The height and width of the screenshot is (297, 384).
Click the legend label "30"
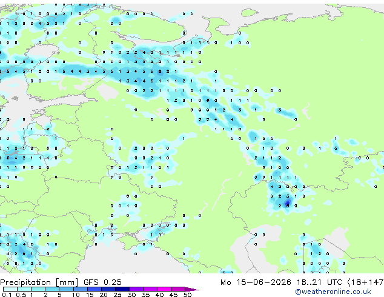pos(131,295)
